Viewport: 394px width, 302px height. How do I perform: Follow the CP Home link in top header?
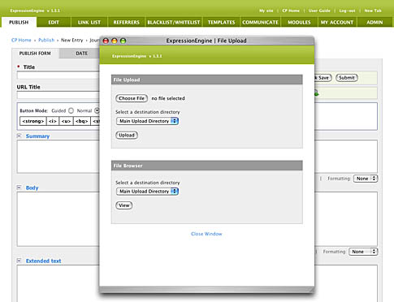291,11
